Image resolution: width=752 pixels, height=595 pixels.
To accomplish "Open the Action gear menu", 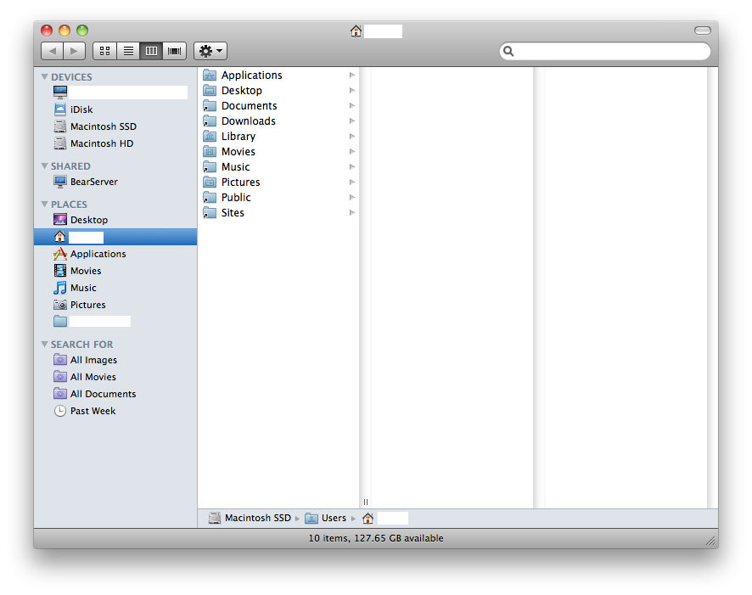I will (210, 51).
